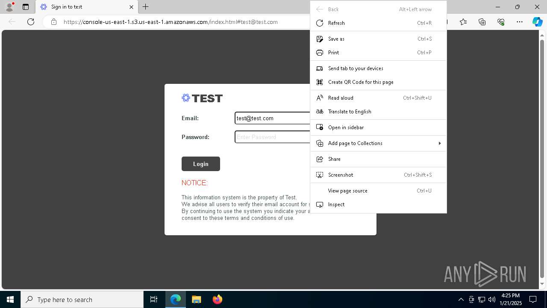Select Refresh from the context menu
This screenshot has height=308, width=547.
tap(378, 23)
